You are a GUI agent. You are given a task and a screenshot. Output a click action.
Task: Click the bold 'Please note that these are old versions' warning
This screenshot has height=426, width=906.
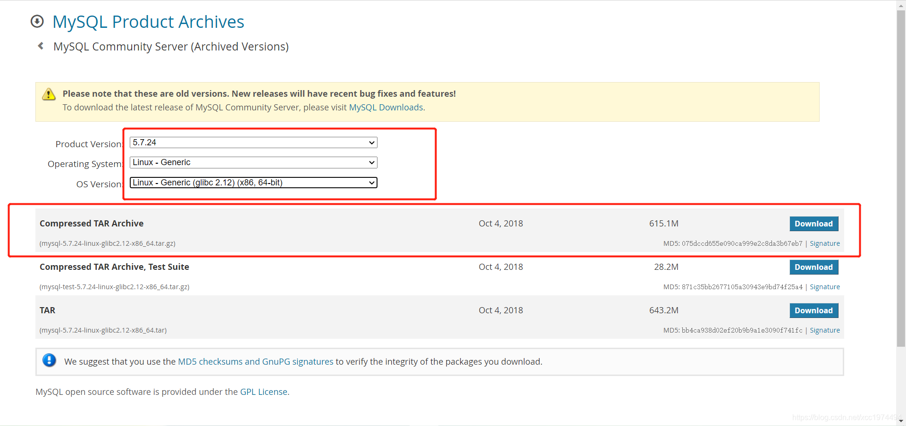coord(259,93)
